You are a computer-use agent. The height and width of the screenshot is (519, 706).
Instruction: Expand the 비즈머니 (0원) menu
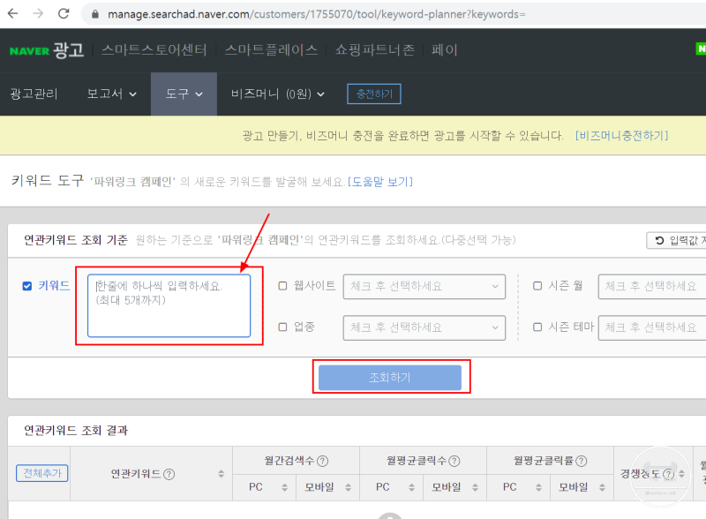(277, 94)
